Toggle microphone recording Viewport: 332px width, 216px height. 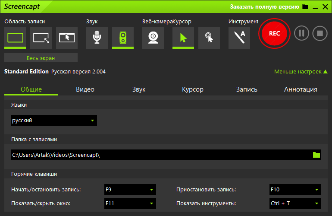pos(97,38)
